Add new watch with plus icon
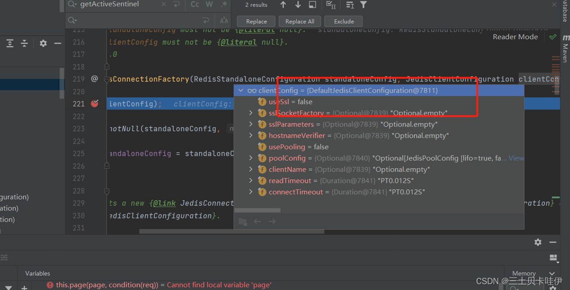 point(24,287)
